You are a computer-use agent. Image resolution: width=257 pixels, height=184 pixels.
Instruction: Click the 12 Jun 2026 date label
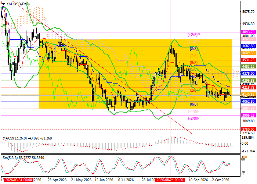104,180
